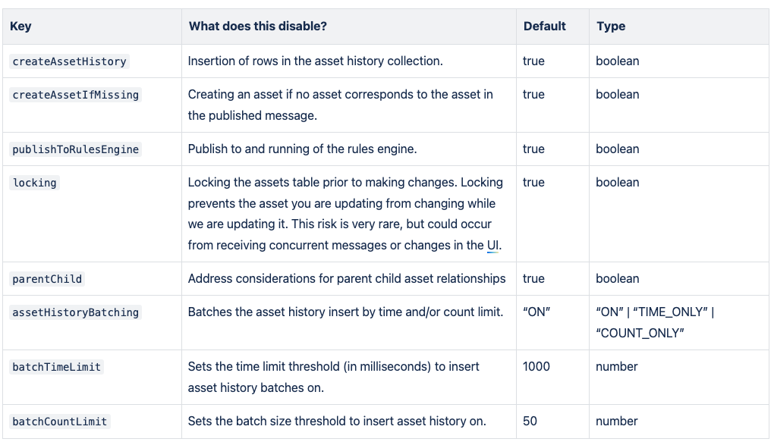Viewport: 774px width, 442px height.
Task: Click the batchTimeLimit "number" type cell
Action: [617, 366]
